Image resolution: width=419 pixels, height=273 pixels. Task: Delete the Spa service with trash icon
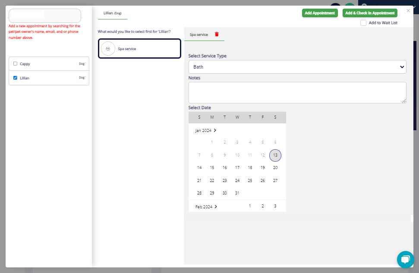pos(217,34)
